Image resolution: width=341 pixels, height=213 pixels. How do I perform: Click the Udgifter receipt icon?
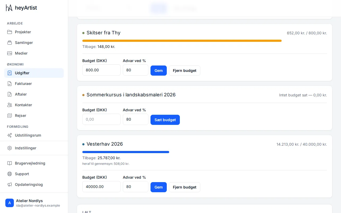pos(10,73)
